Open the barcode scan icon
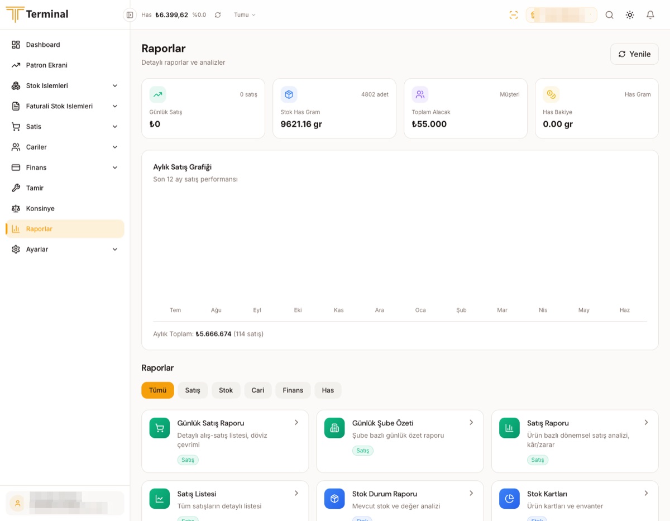 click(x=514, y=15)
